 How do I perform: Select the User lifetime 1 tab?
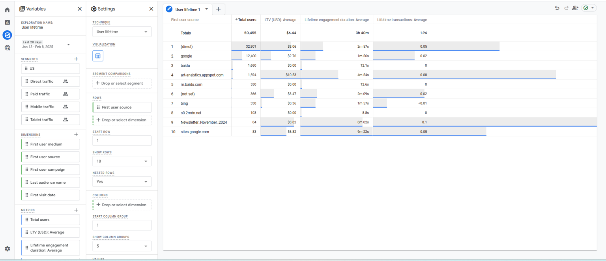(187, 9)
